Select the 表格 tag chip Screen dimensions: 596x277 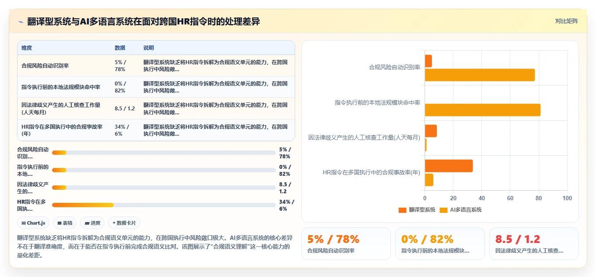pos(65,223)
